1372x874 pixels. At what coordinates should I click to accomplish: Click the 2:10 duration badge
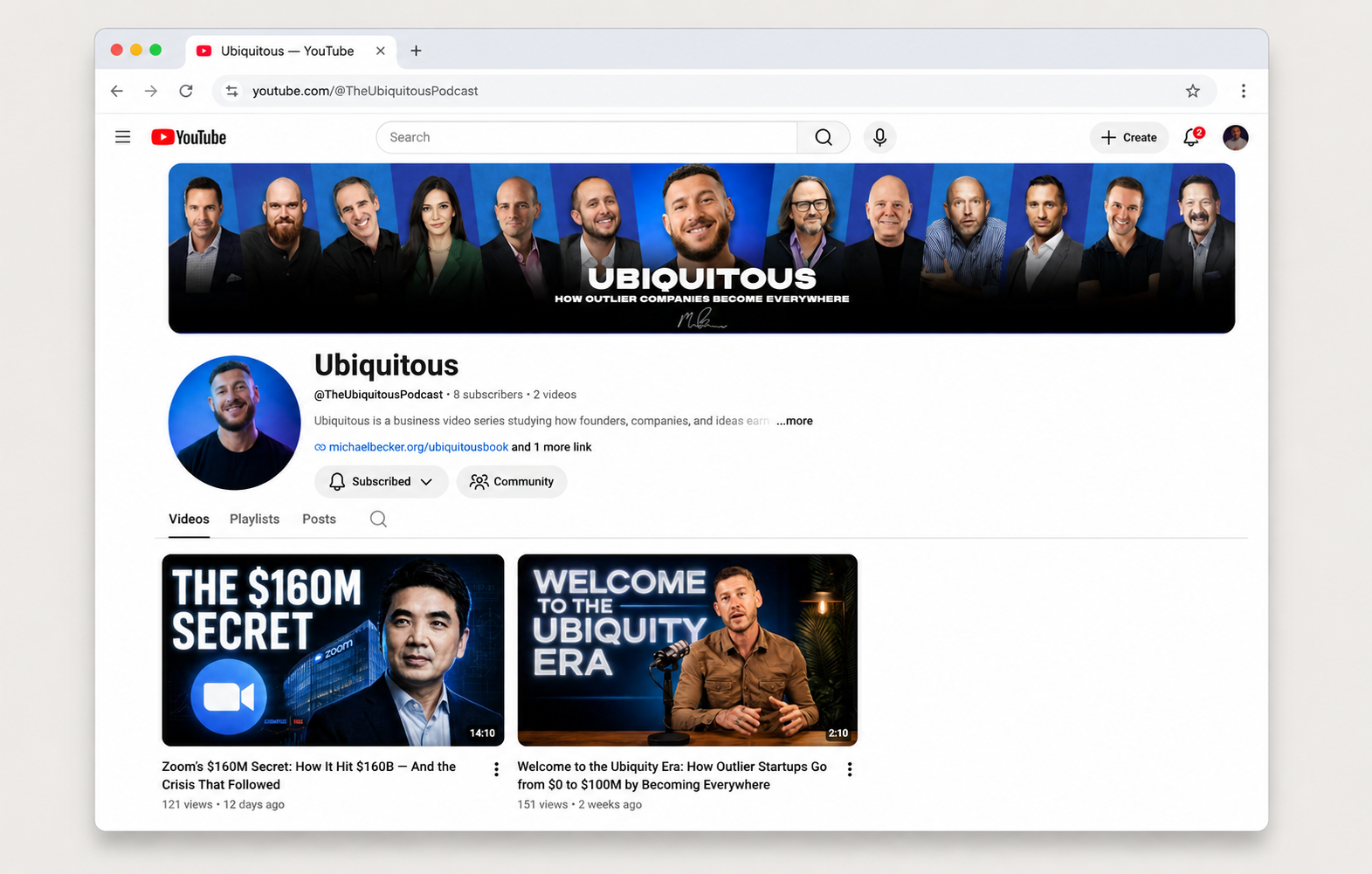pos(838,733)
